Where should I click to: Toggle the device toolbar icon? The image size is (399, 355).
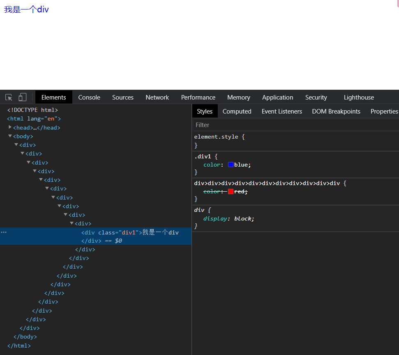pyautogui.click(x=22, y=97)
